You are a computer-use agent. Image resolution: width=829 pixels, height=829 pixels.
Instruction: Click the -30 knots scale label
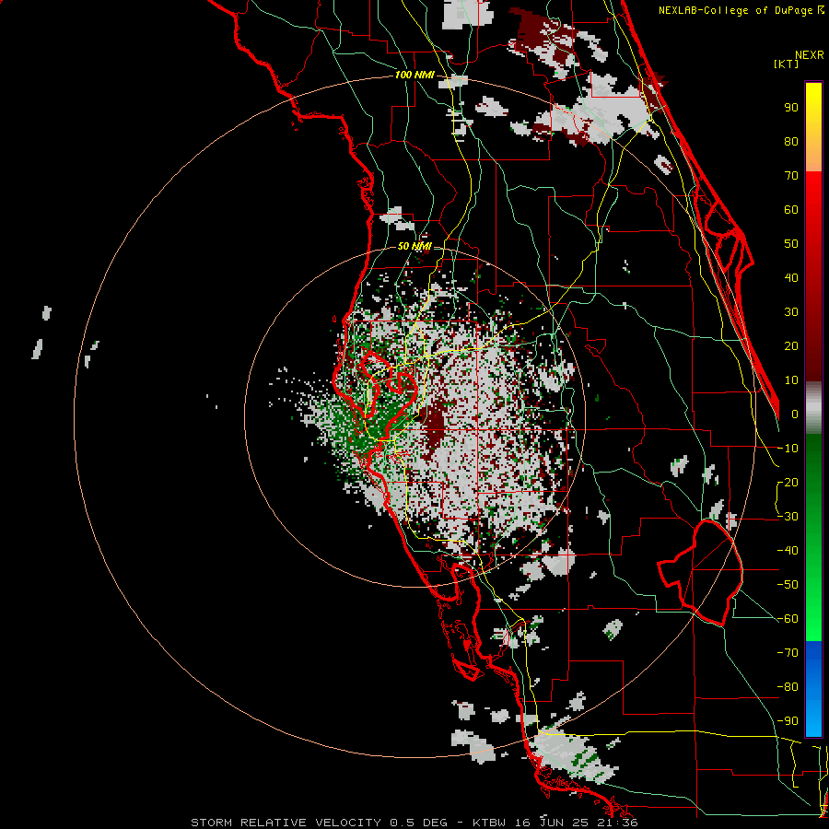click(788, 517)
